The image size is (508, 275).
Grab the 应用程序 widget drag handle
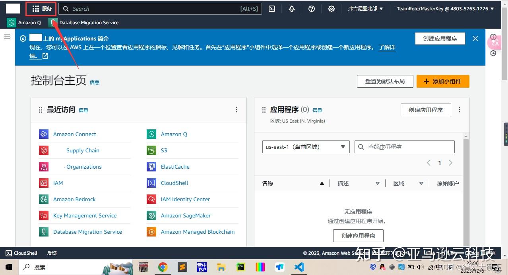point(264,110)
